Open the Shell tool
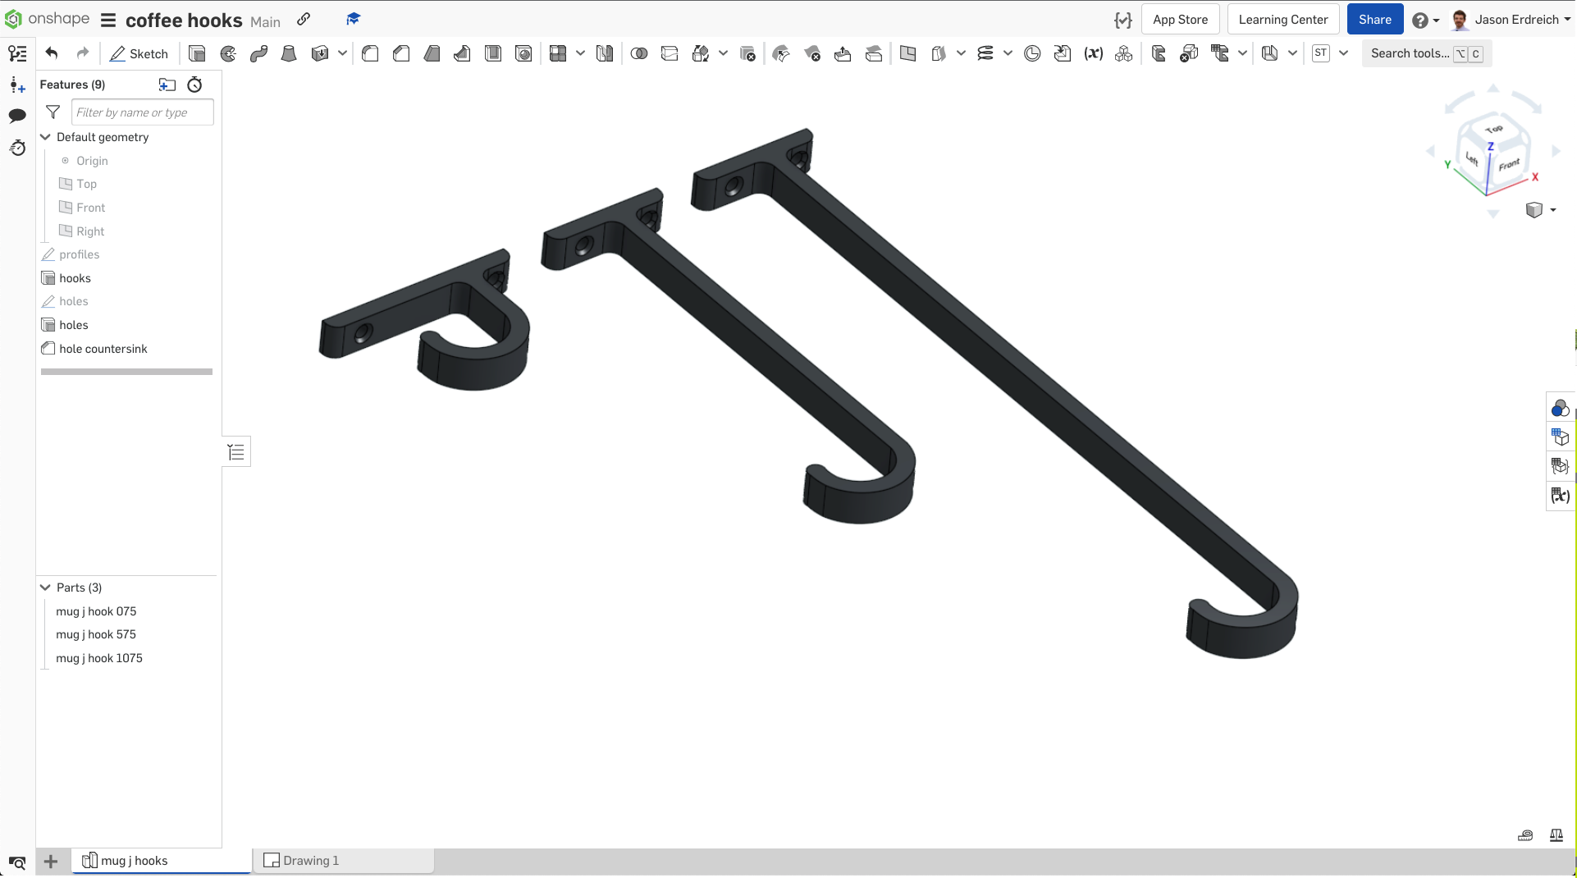 click(493, 53)
